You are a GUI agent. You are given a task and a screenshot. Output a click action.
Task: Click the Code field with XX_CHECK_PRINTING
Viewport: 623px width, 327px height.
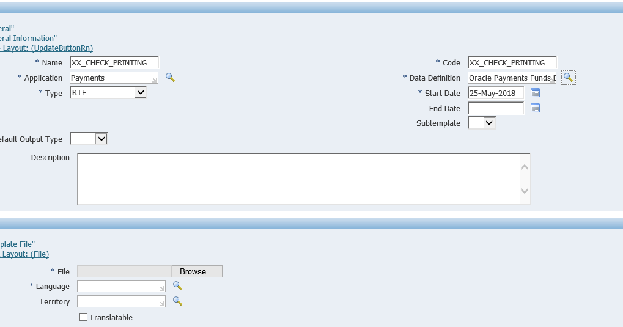point(512,62)
